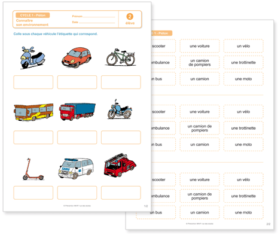The height and width of the screenshot is (238, 278).
Task: Select the blank box below the ambulance
Action: pos(77,193)
